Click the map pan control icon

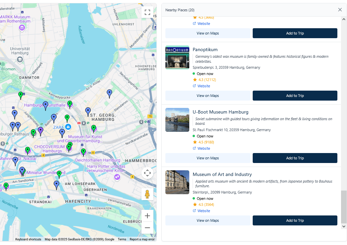coord(147,173)
